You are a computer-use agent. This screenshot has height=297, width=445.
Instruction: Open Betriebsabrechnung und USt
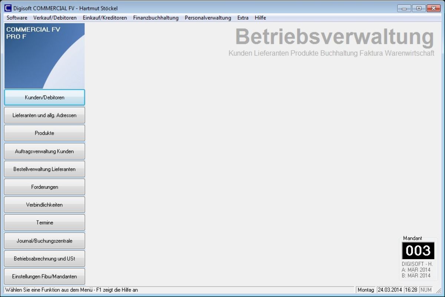coord(44,258)
